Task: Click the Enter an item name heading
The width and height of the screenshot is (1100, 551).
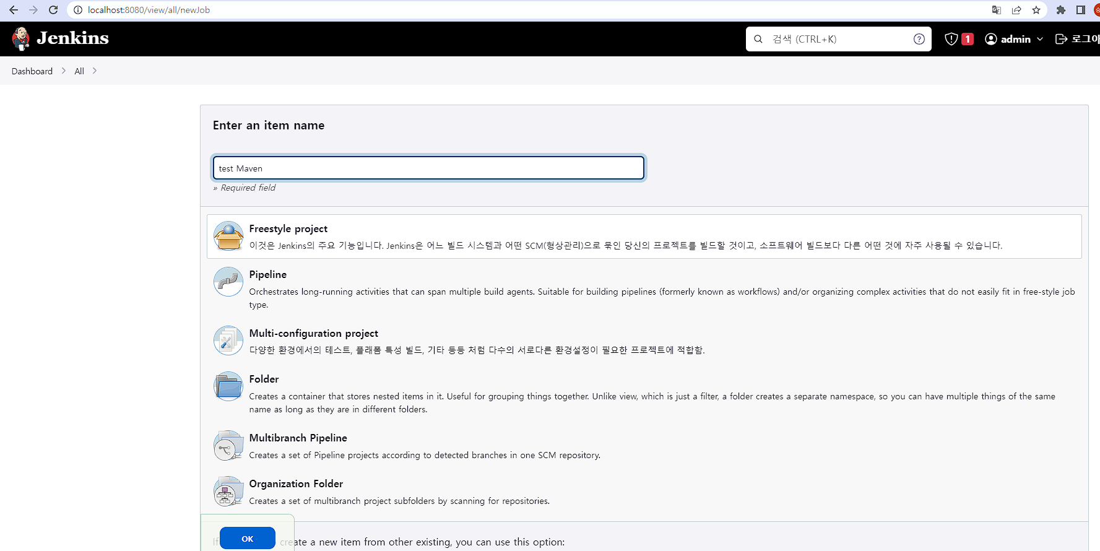Action: coord(269,125)
